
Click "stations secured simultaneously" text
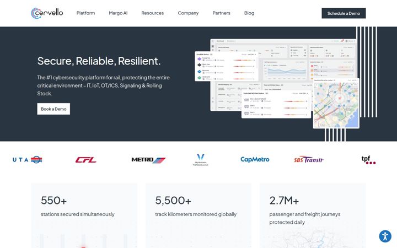[x=78, y=214]
